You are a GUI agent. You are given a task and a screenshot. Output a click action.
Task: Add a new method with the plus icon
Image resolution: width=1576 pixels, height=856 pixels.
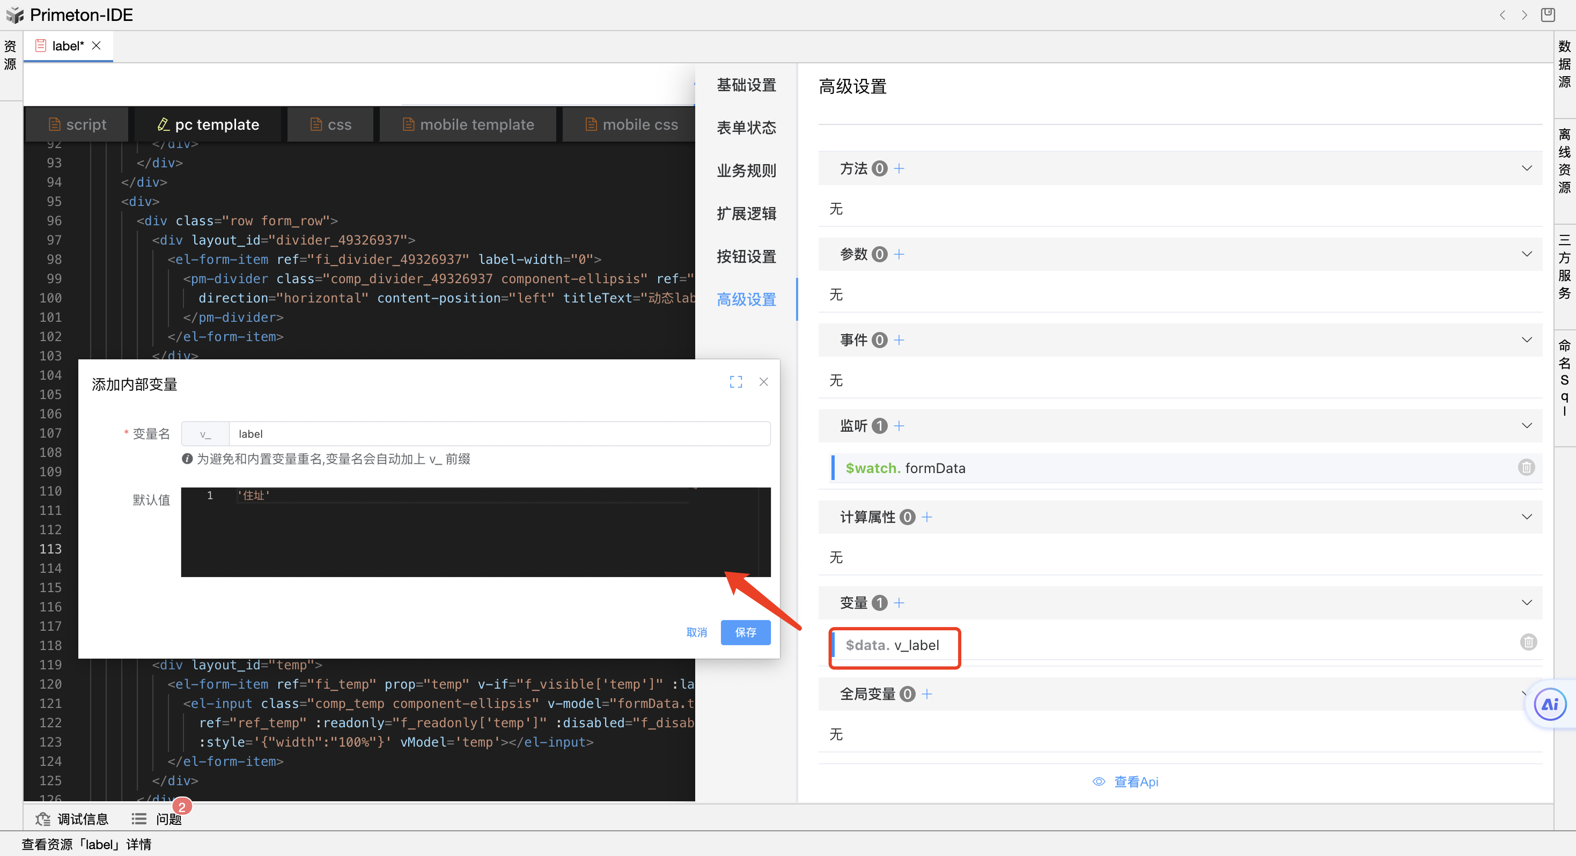(x=899, y=168)
